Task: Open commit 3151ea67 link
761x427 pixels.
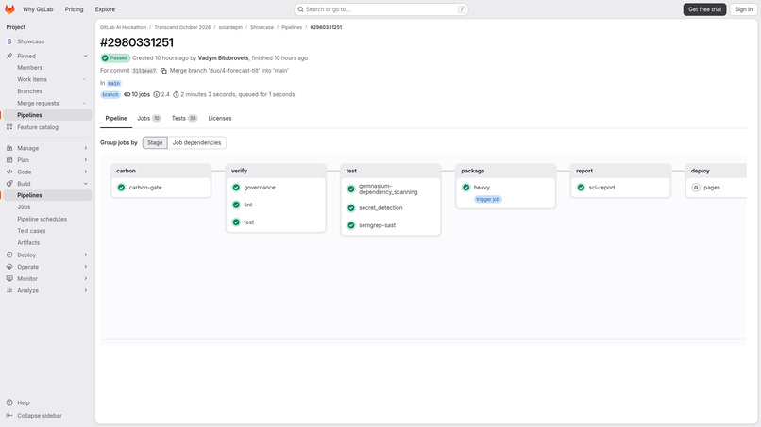Action: pyautogui.click(x=144, y=71)
